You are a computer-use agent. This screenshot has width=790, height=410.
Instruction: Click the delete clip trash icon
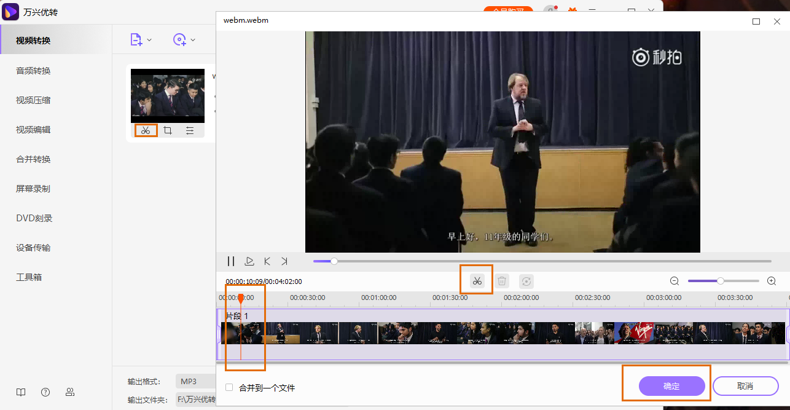tap(502, 280)
